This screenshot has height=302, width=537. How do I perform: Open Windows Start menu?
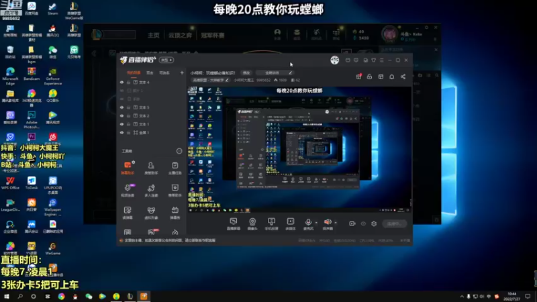(x=7, y=296)
